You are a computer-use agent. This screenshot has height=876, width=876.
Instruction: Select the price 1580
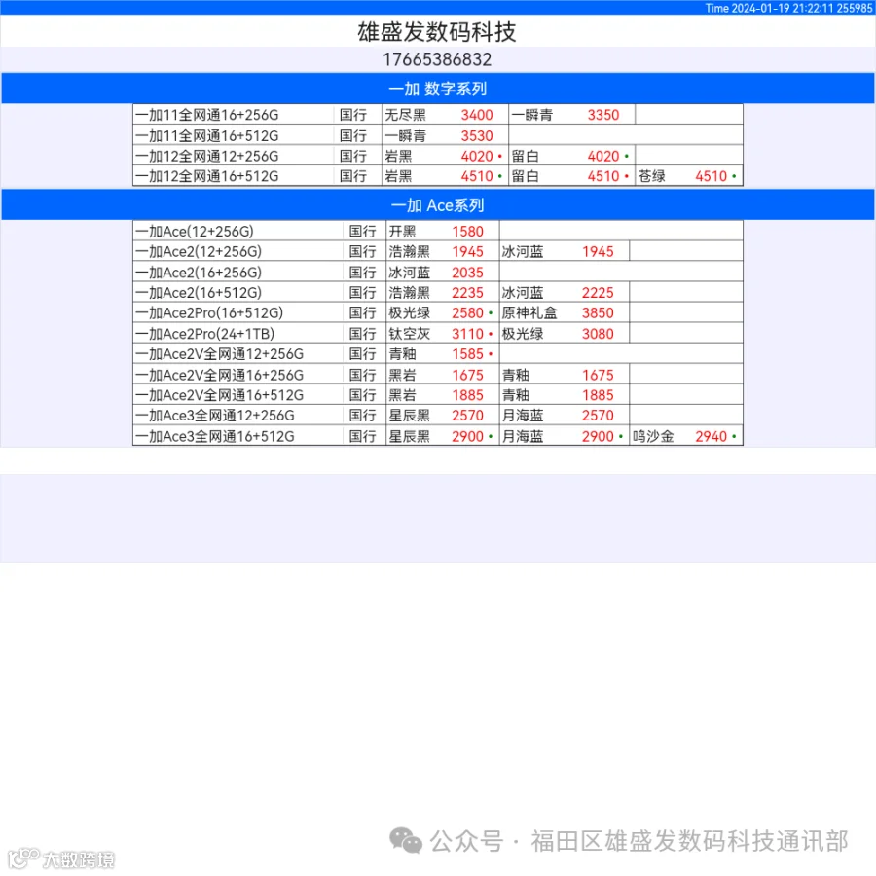pos(467,232)
